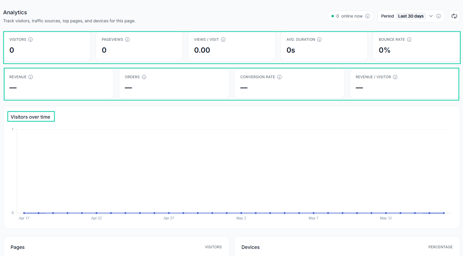This screenshot has height=256, width=463.
Task: Open the Views / Visit info tooltip icon
Action: 223,40
